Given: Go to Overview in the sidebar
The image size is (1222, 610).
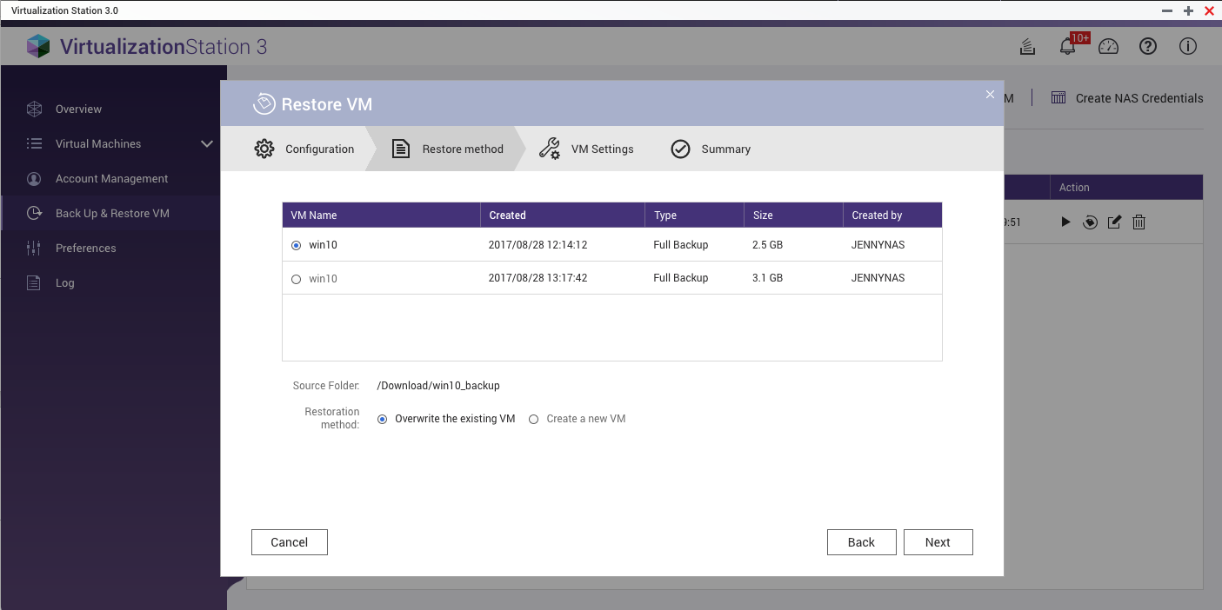Looking at the screenshot, I should 78,109.
